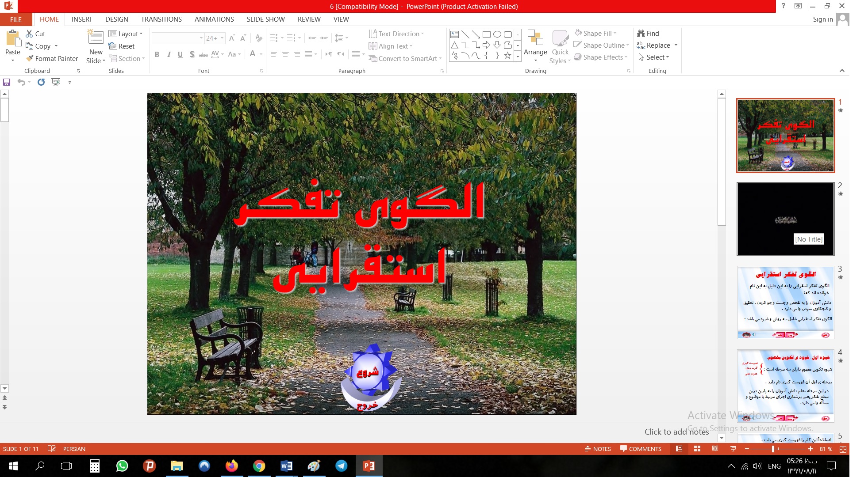The width and height of the screenshot is (868, 477).
Task: Click the Cut scissors icon
Action: pos(29,34)
